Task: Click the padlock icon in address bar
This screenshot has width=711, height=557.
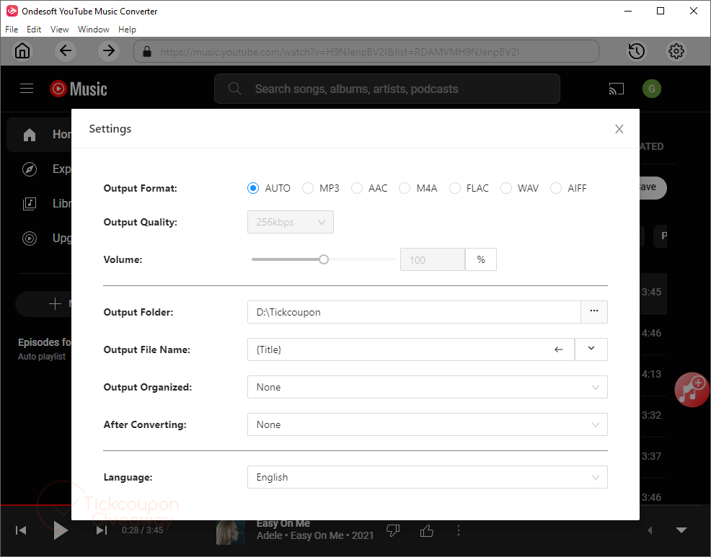Action: [x=147, y=51]
